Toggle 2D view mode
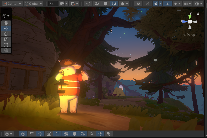Image resolution: width=207 pixels, height=138 pixels. tap(138, 4)
